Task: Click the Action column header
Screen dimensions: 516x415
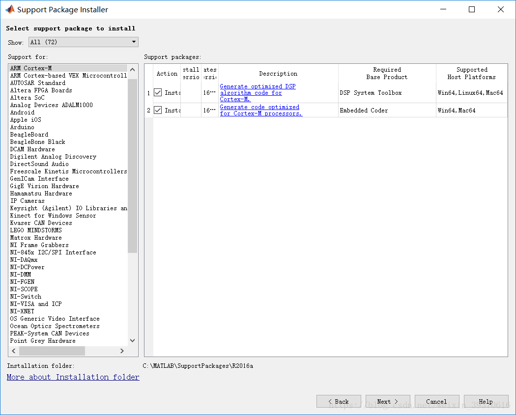Action: (x=167, y=73)
